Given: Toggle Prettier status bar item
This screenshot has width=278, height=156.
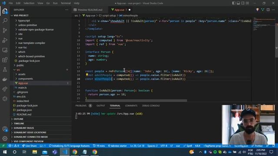Looking at the screenshot, I should [257, 146].
